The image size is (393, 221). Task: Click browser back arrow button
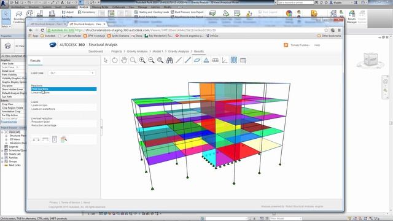click(31, 30)
